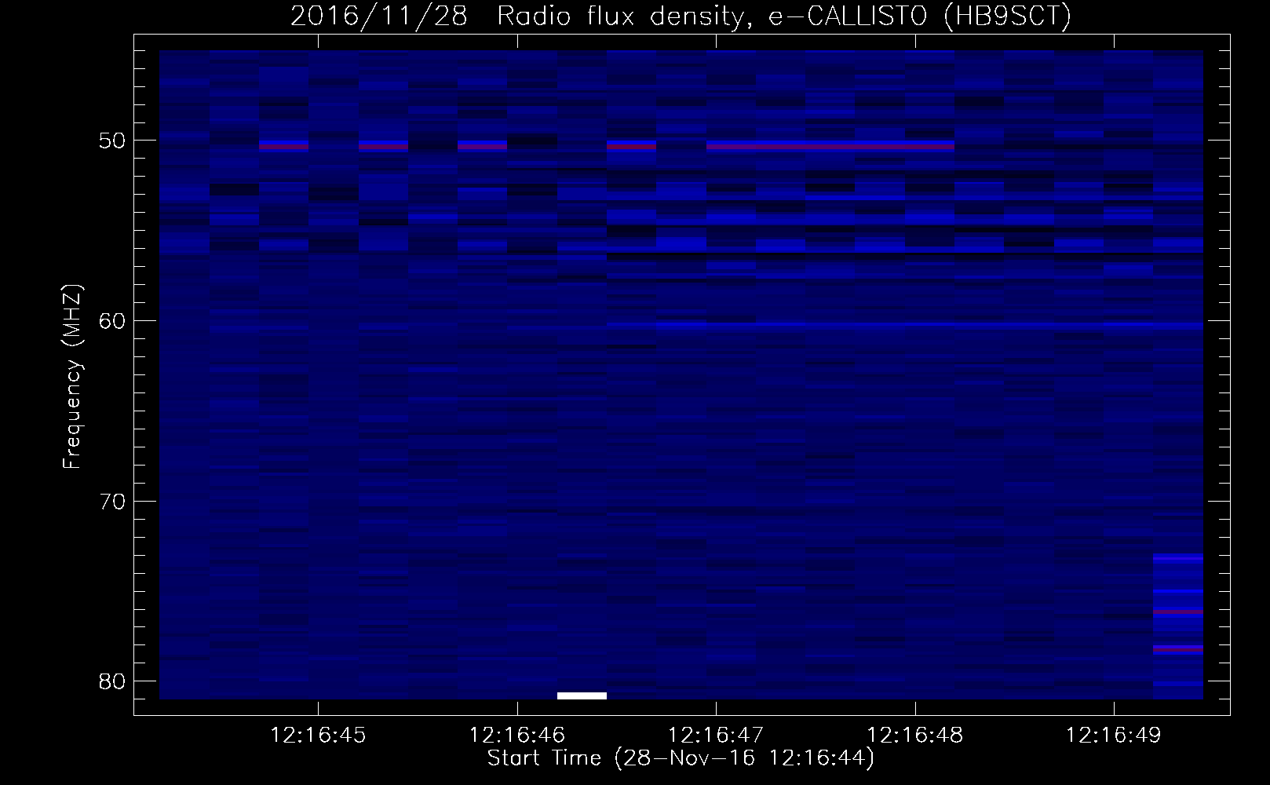This screenshot has height=785, width=1270.
Task: Click the long red line near 50 MHz
Action: (x=830, y=146)
